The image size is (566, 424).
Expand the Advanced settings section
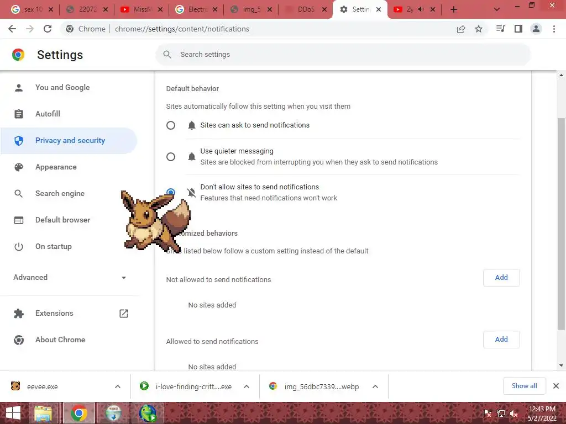tap(70, 277)
